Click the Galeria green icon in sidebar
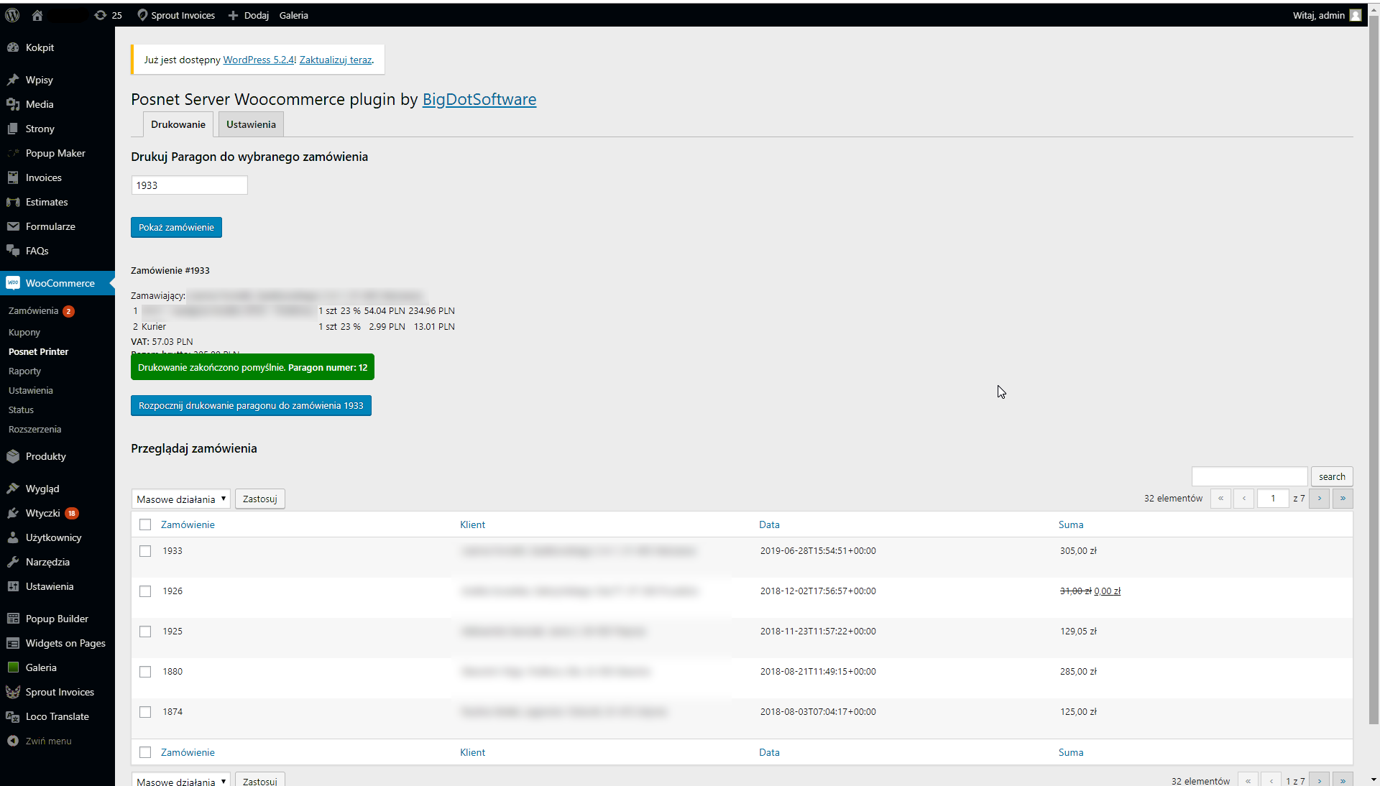This screenshot has width=1380, height=786. pyautogui.click(x=13, y=667)
